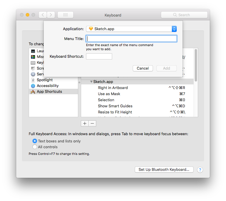Click the ⌘0 shortcut key value
Image resolution: width=226 pixels, height=201 pixels.
[182, 100]
